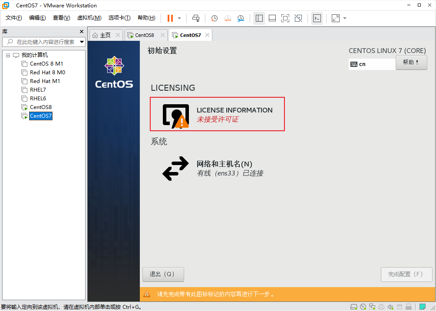Image resolution: width=436 pixels, height=311 pixels.
Task: Click the VMware Workstation title bar icon
Action: tap(5, 5)
